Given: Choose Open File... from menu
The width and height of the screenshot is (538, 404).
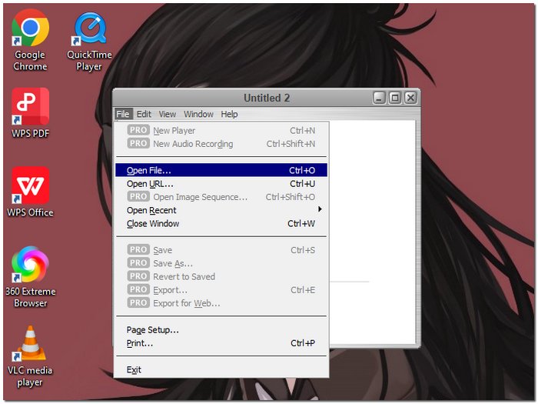Looking at the screenshot, I should point(221,170).
